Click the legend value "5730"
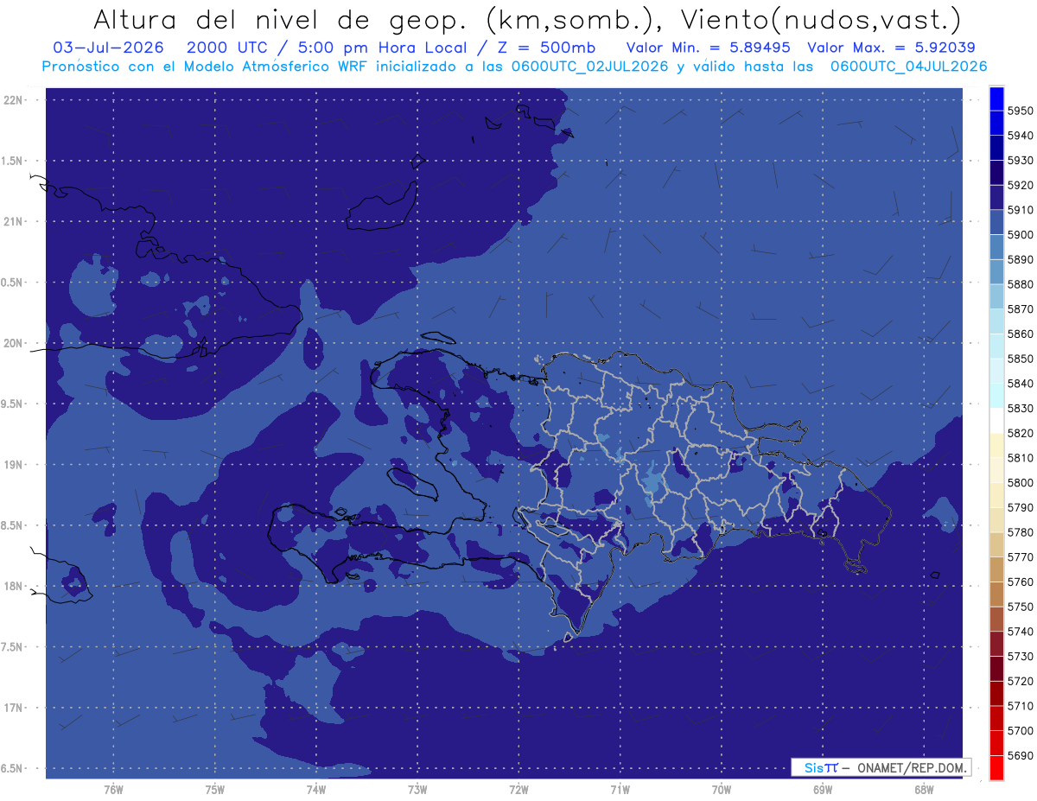Screen dimensions: 1037x801 click(x=1020, y=656)
